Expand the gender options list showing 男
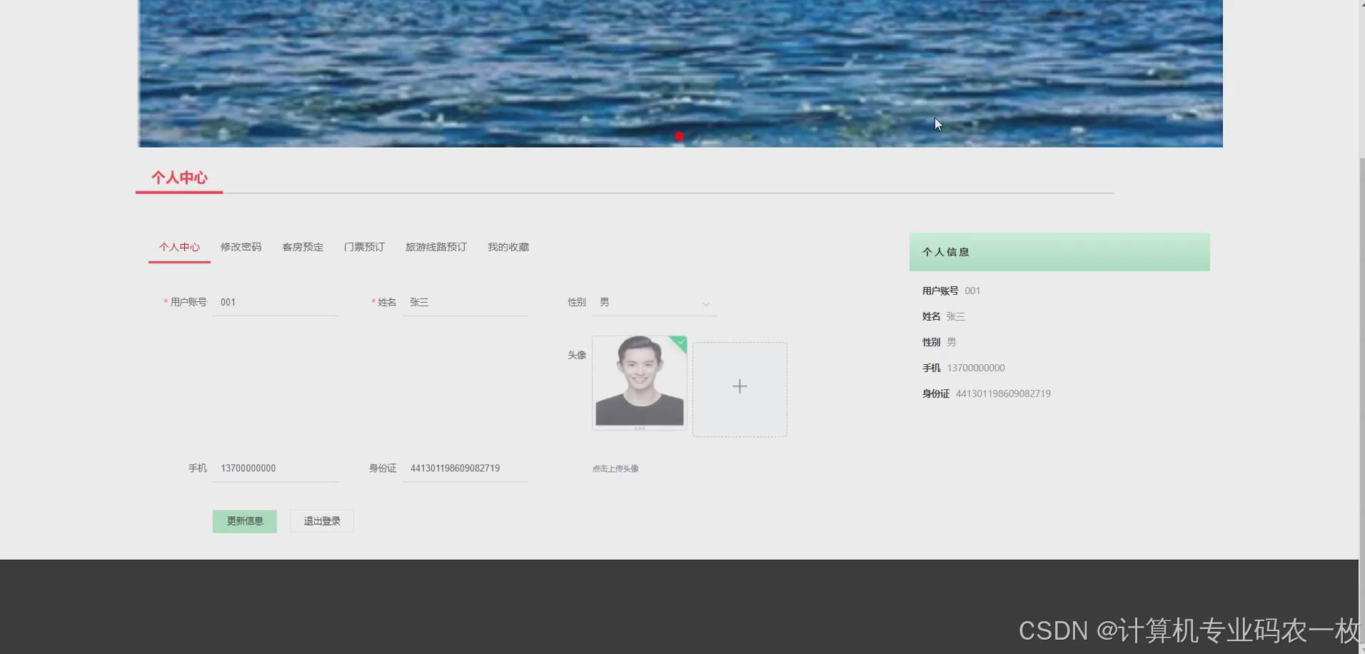The height and width of the screenshot is (654, 1365). (x=653, y=303)
